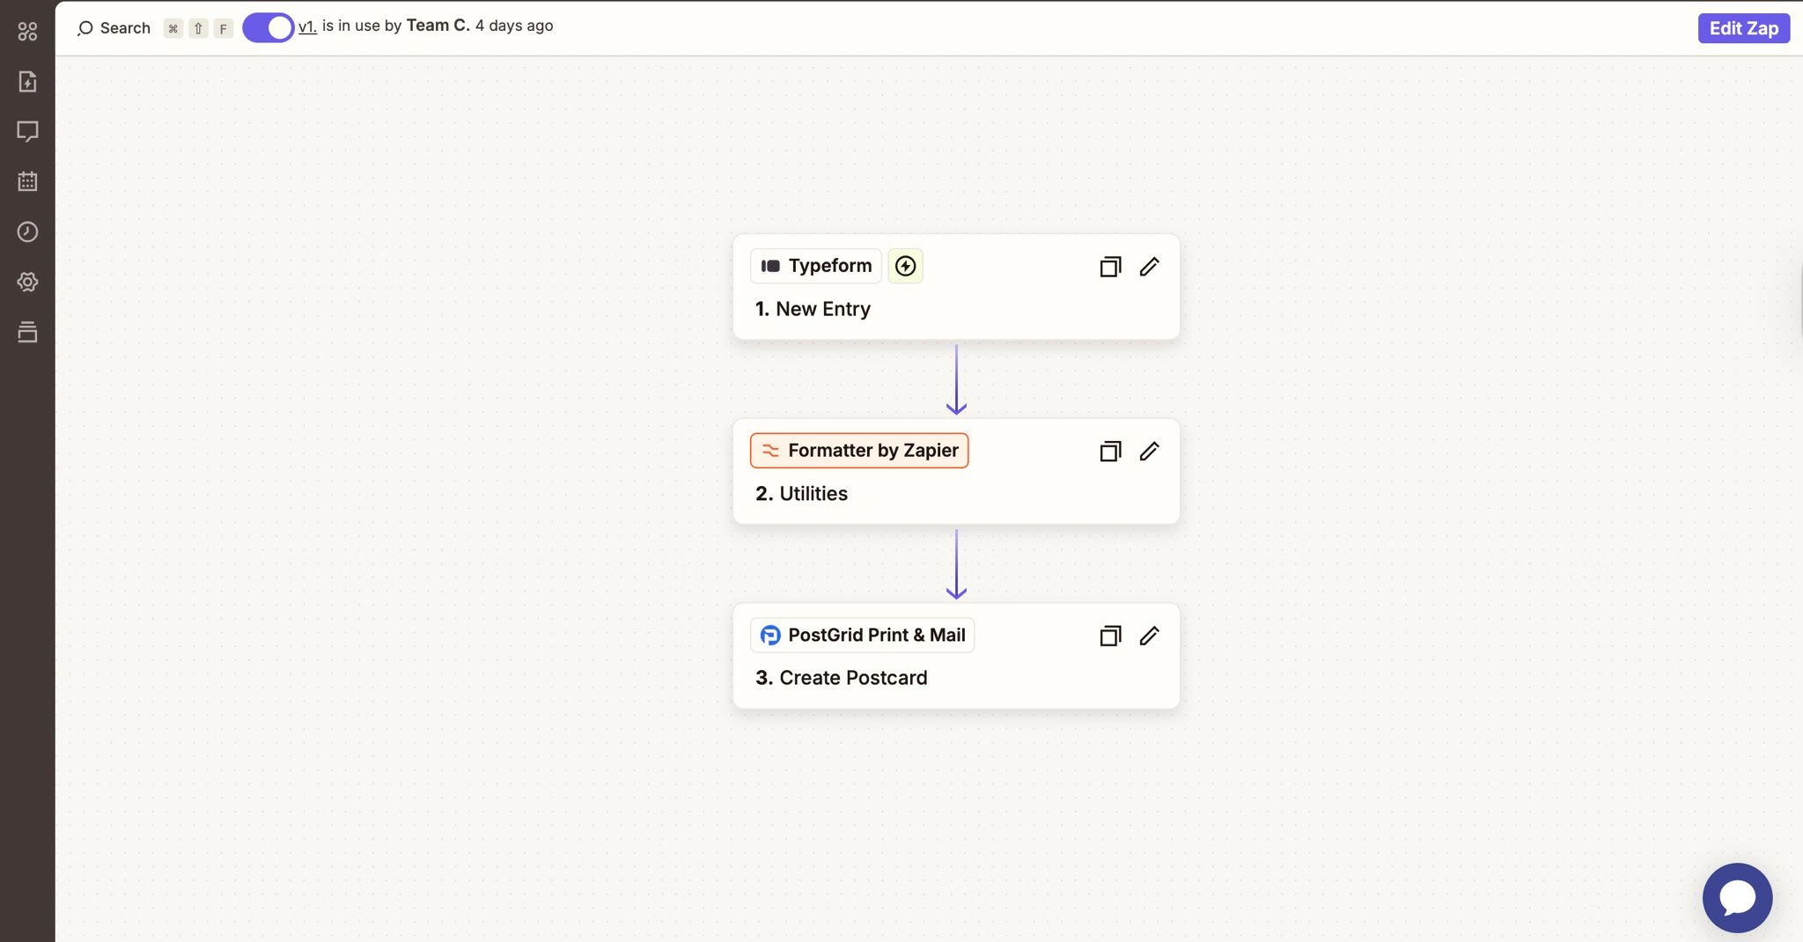Click the lightning bolt badge on the Typeform step
This screenshot has width=1803, height=942.
click(905, 265)
